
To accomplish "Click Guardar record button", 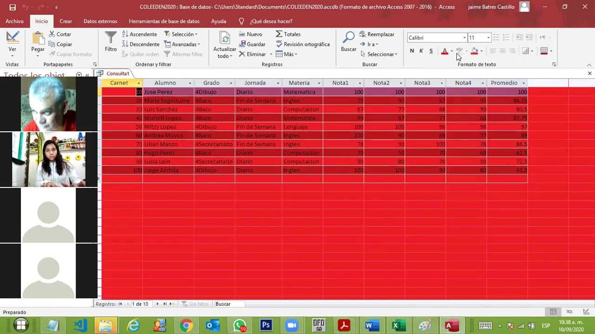I will (252, 45).
